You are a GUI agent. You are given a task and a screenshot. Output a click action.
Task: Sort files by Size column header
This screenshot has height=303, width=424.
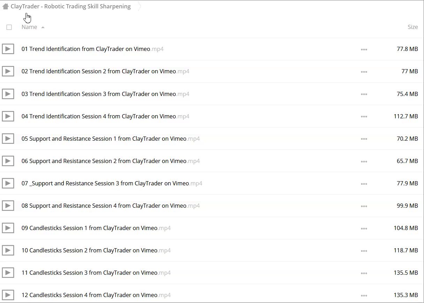(x=412, y=27)
